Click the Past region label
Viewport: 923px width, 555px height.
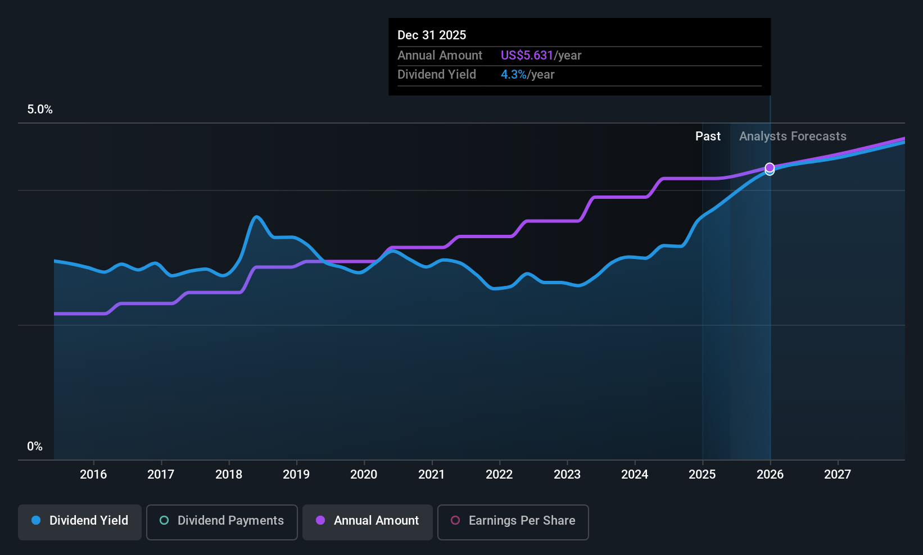(x=708, y=137)
